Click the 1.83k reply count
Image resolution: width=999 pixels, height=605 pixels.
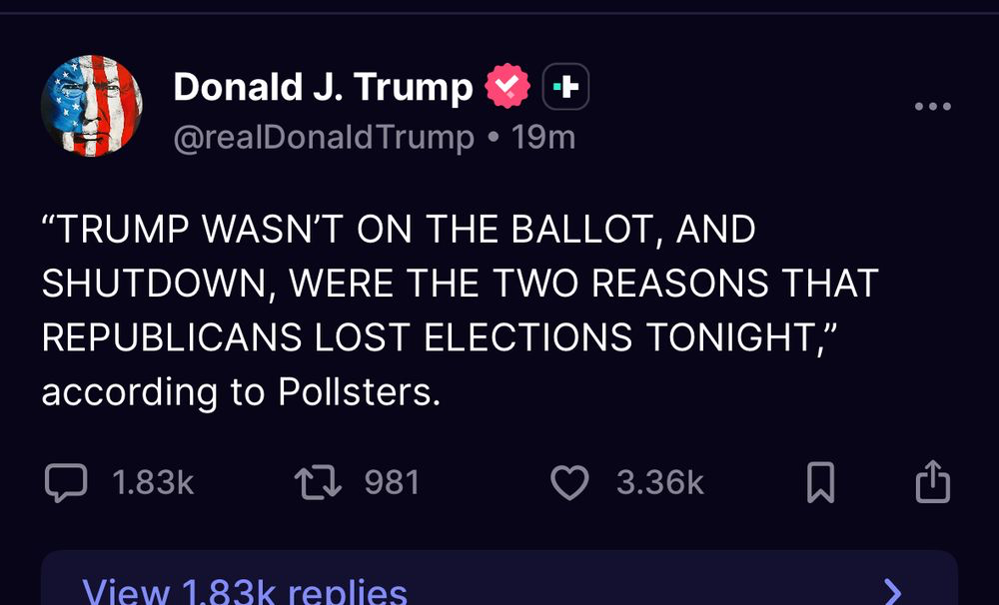153,483
